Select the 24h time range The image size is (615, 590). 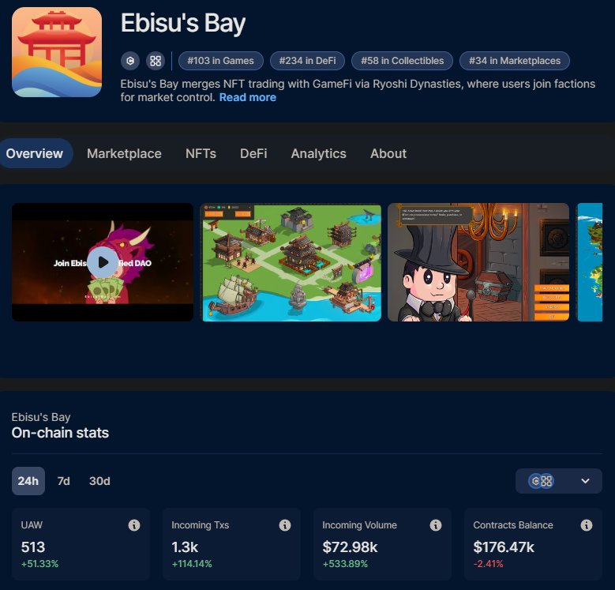click(28, 481)
